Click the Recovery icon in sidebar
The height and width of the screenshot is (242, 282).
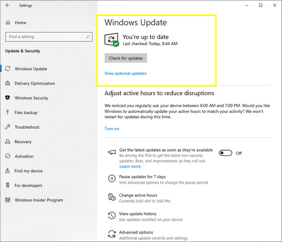(x=8, y=141)
